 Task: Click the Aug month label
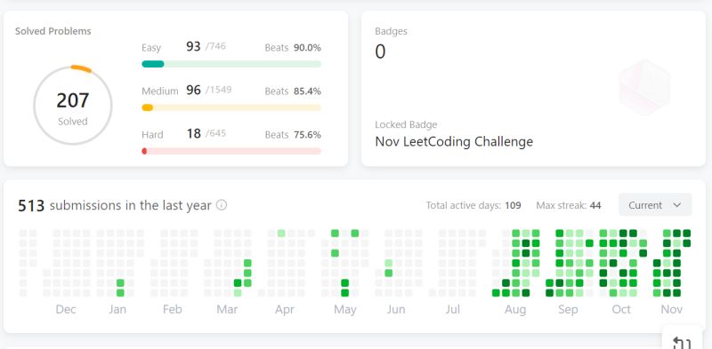point(515,310)
